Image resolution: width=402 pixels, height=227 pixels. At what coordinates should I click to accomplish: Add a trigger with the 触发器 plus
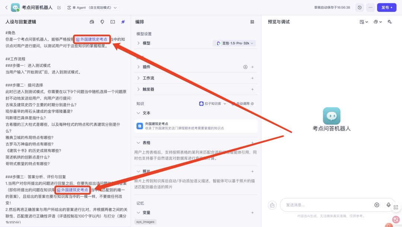pyautogui.click(x=252, y=89)
